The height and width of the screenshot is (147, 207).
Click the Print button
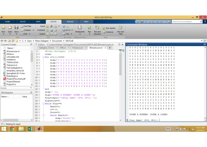click(x=24, y=34)
